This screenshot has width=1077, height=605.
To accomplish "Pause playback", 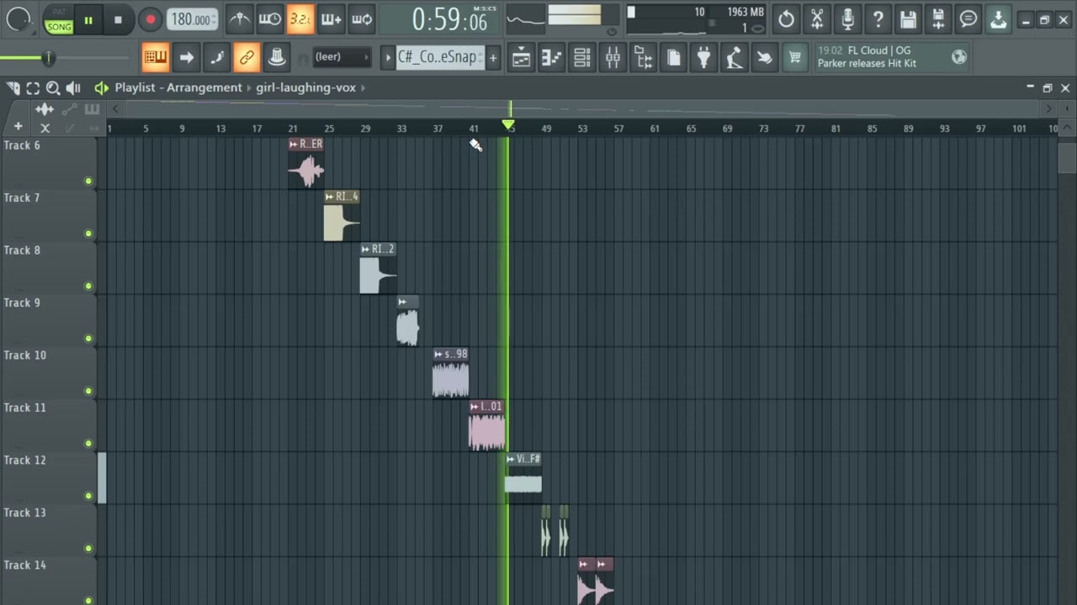I will coord(88,19).
